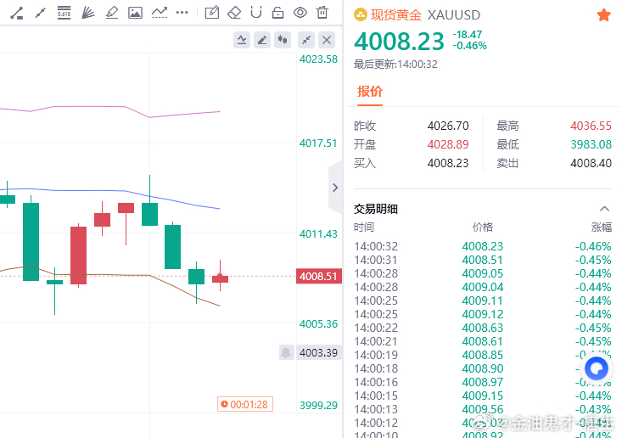The height and width of the screenshot is (438, 622).
Task: Select the 14:00:15 trade row
Action: [x=482, y=396]
